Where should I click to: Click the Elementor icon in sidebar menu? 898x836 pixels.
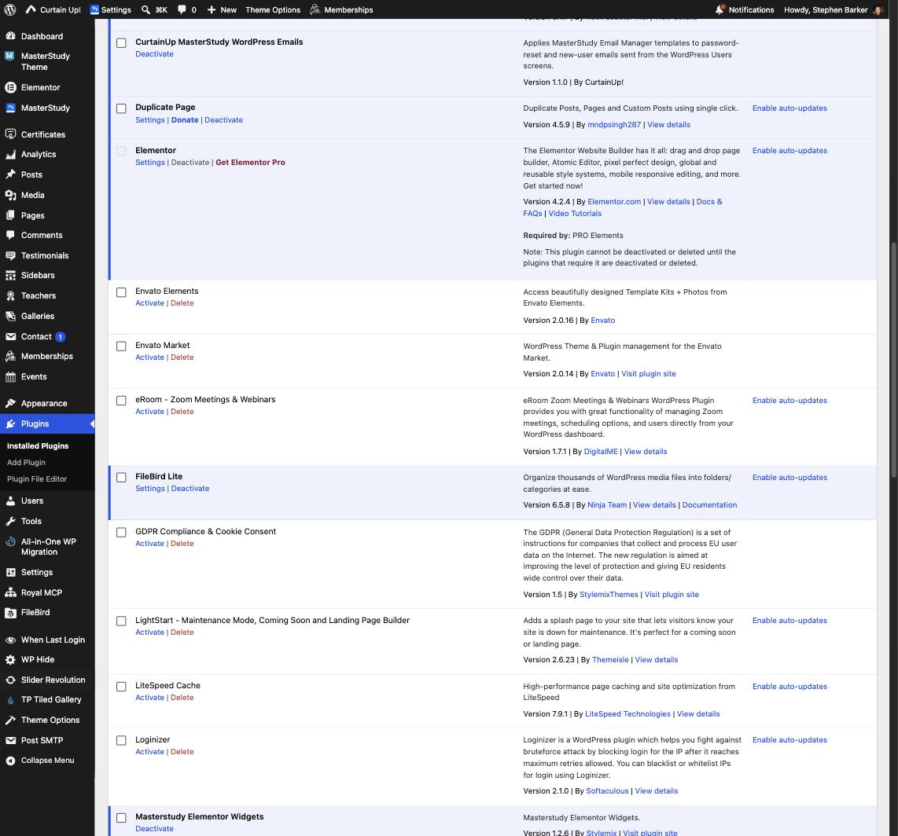pyautogui.click(x=10, y=87)
